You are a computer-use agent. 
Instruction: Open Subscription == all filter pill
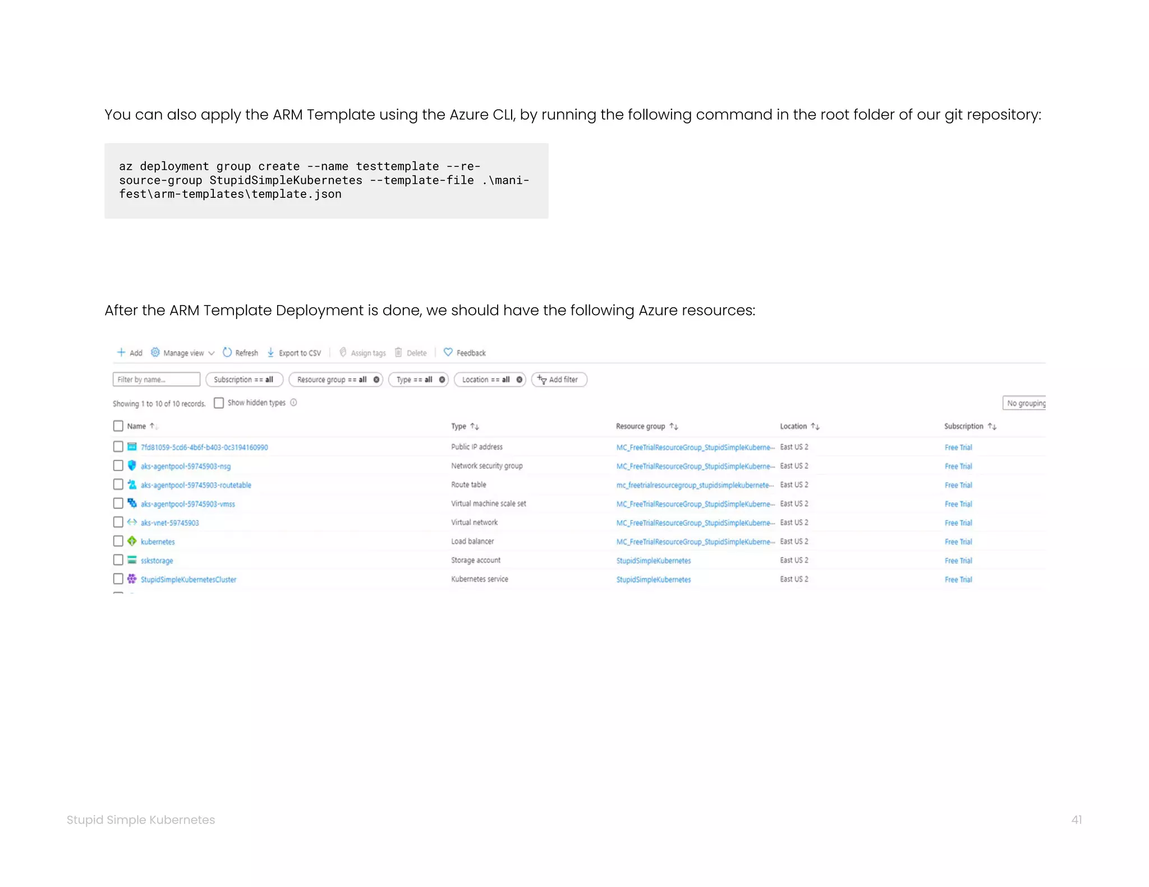[244, 380]
